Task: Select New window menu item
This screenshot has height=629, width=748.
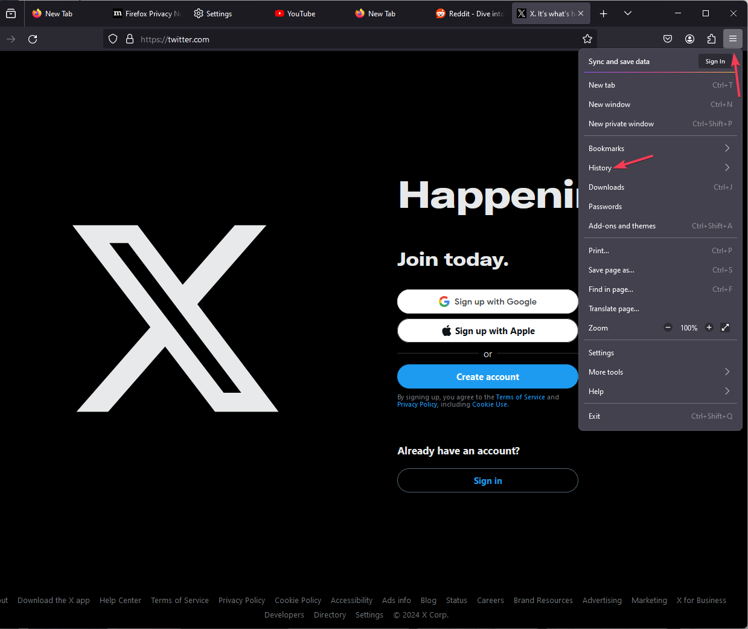Action: tap(660, 105)
